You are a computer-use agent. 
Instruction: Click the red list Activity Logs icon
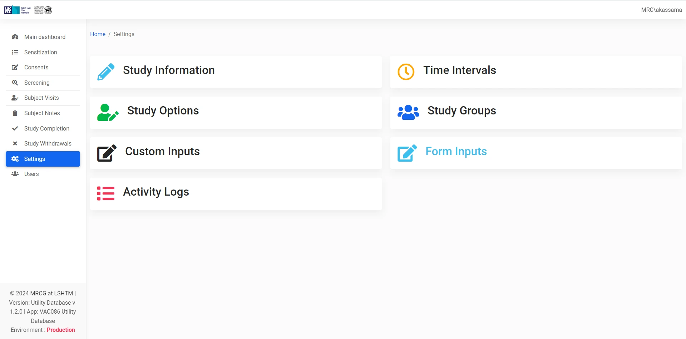pos(106,193)
